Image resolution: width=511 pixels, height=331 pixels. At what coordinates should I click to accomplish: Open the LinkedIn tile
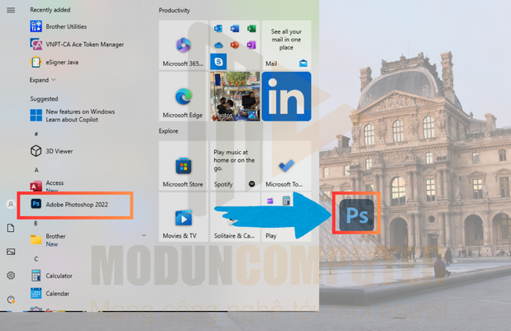click(x=286, y=97)
